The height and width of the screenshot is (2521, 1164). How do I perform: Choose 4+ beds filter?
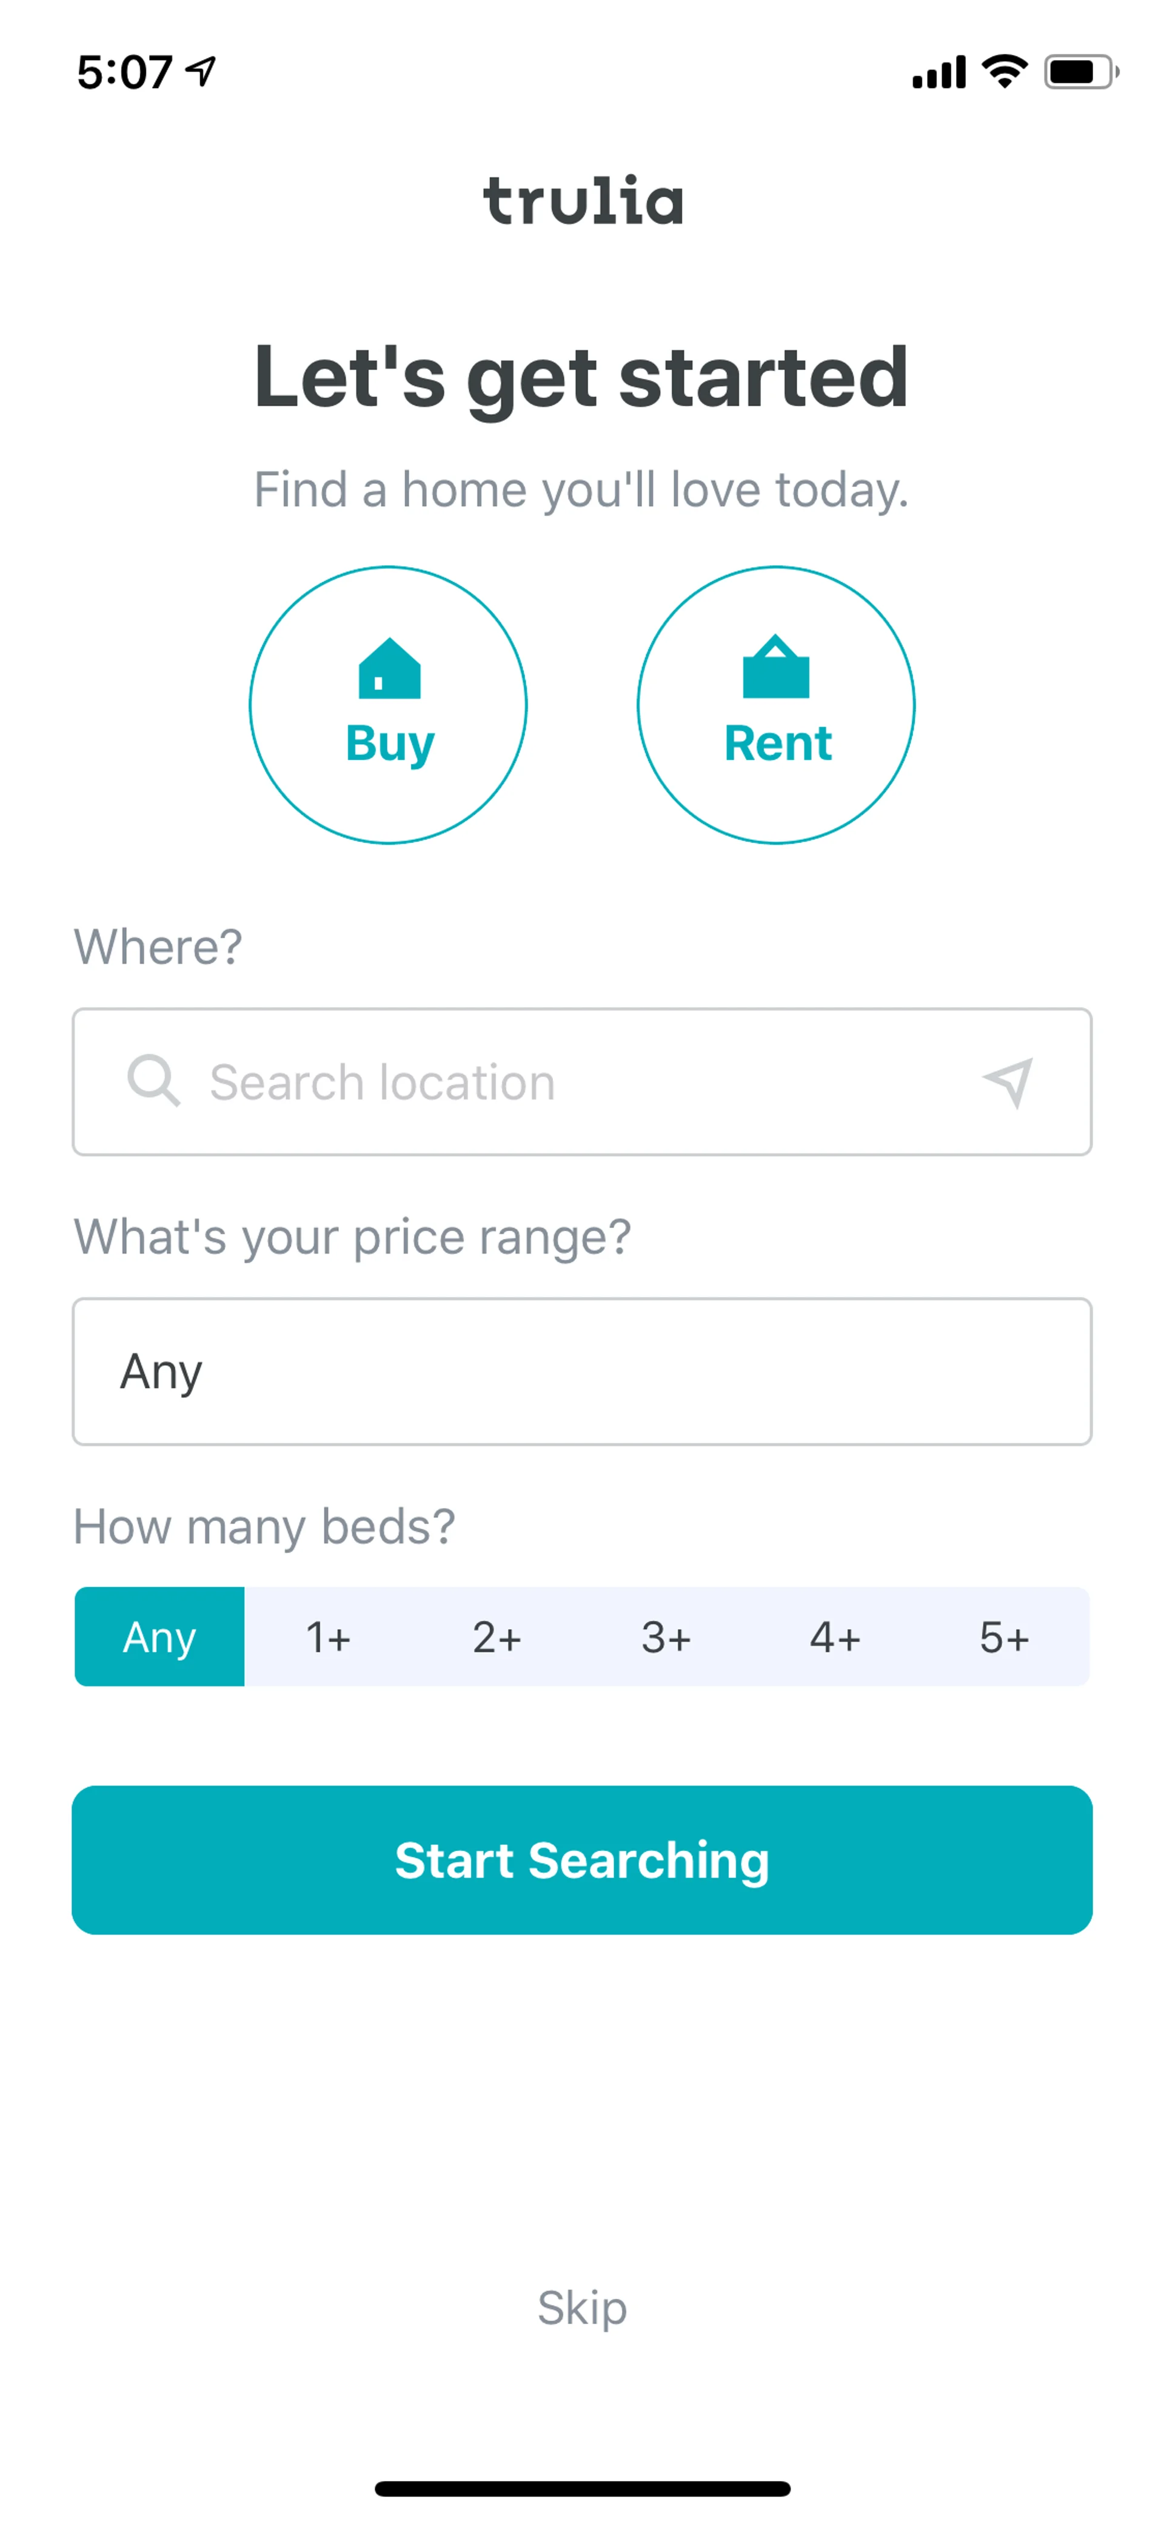(835, 1636)
